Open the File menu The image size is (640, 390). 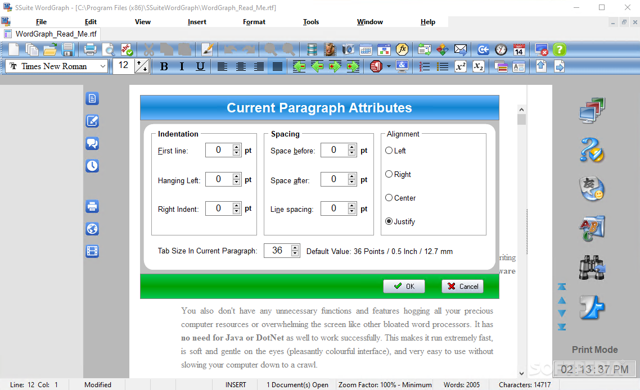pyautogui.click(x=41, y=22)
